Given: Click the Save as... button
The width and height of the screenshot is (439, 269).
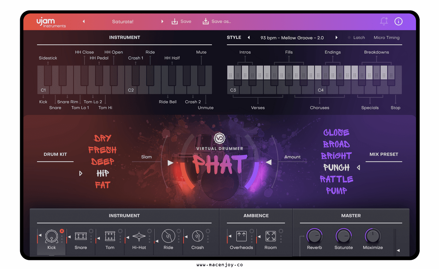Looking at the screenshot, I should [x=217, y=22].
